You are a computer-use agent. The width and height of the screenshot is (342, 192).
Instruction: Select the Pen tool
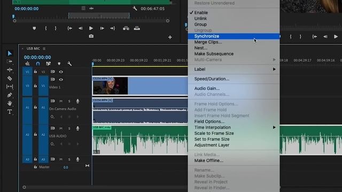10,95
